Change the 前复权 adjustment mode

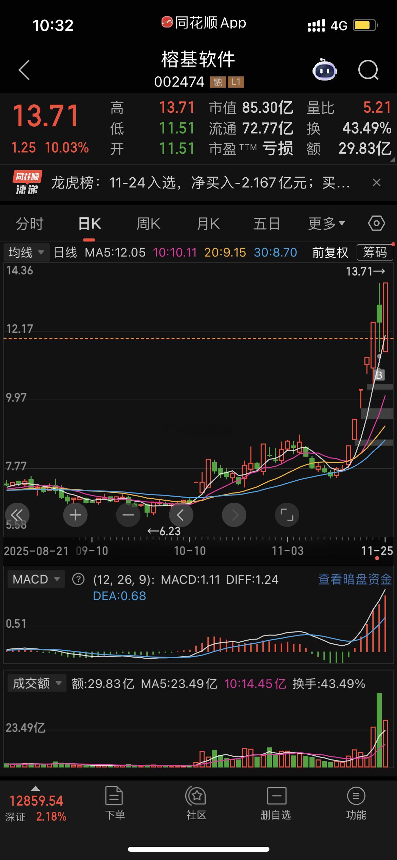pyautogui.click(x=330, y=252)
